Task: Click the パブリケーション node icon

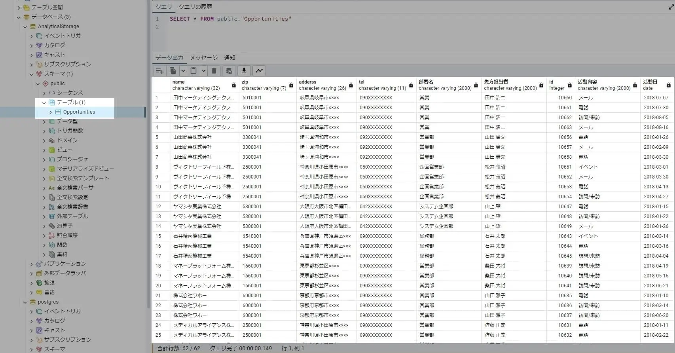Action: (39, 264)
